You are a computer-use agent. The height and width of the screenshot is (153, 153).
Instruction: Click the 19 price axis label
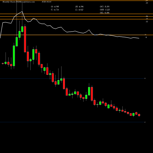(x=147, y=3)
